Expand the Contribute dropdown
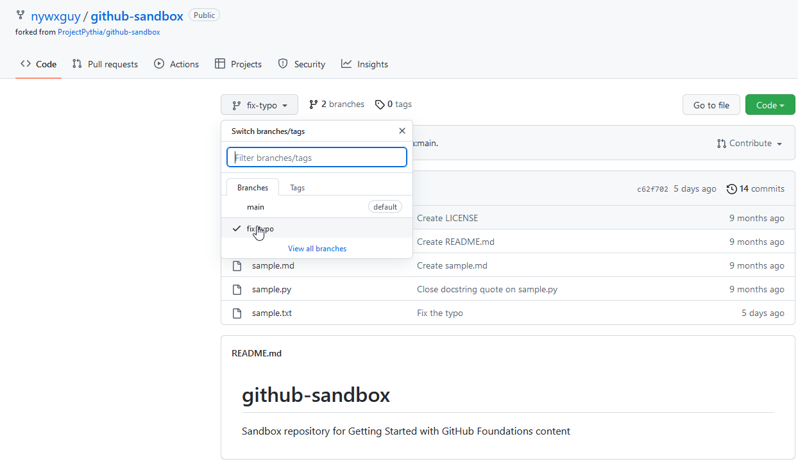 (x=750, y=144)
